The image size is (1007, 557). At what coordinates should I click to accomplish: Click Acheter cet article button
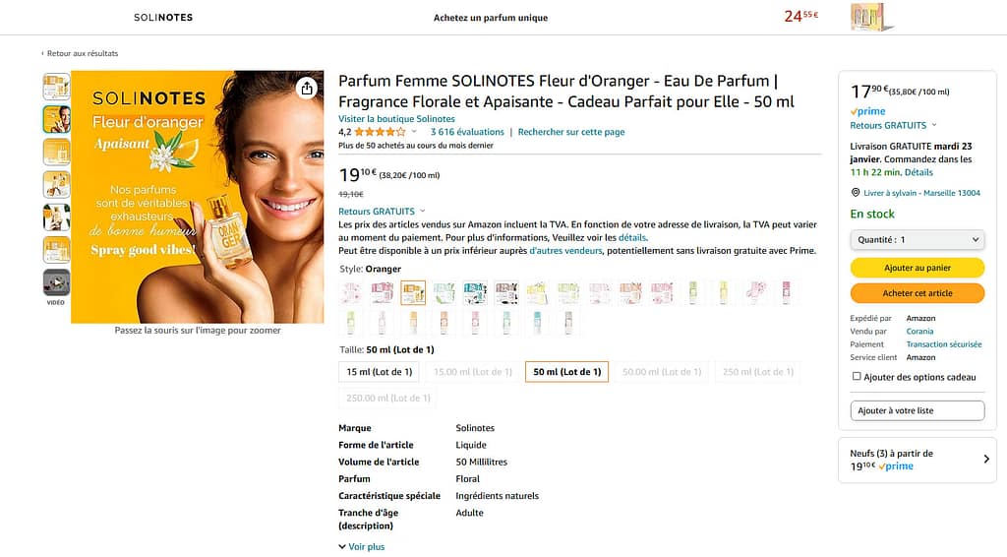point(918,293)
